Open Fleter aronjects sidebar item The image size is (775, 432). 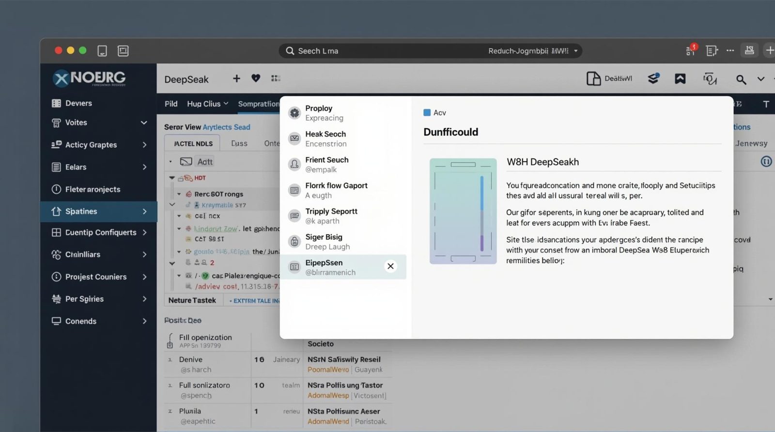(x=92, y=189)
